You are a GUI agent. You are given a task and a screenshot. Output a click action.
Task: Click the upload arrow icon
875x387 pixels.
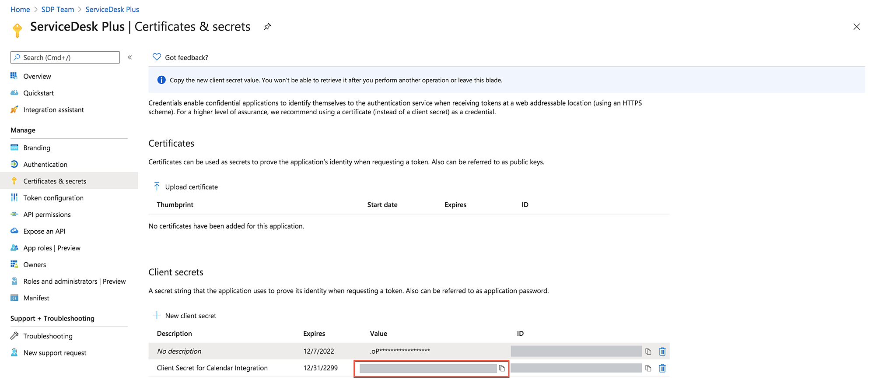pyautogui.click(x=157, y=186)
